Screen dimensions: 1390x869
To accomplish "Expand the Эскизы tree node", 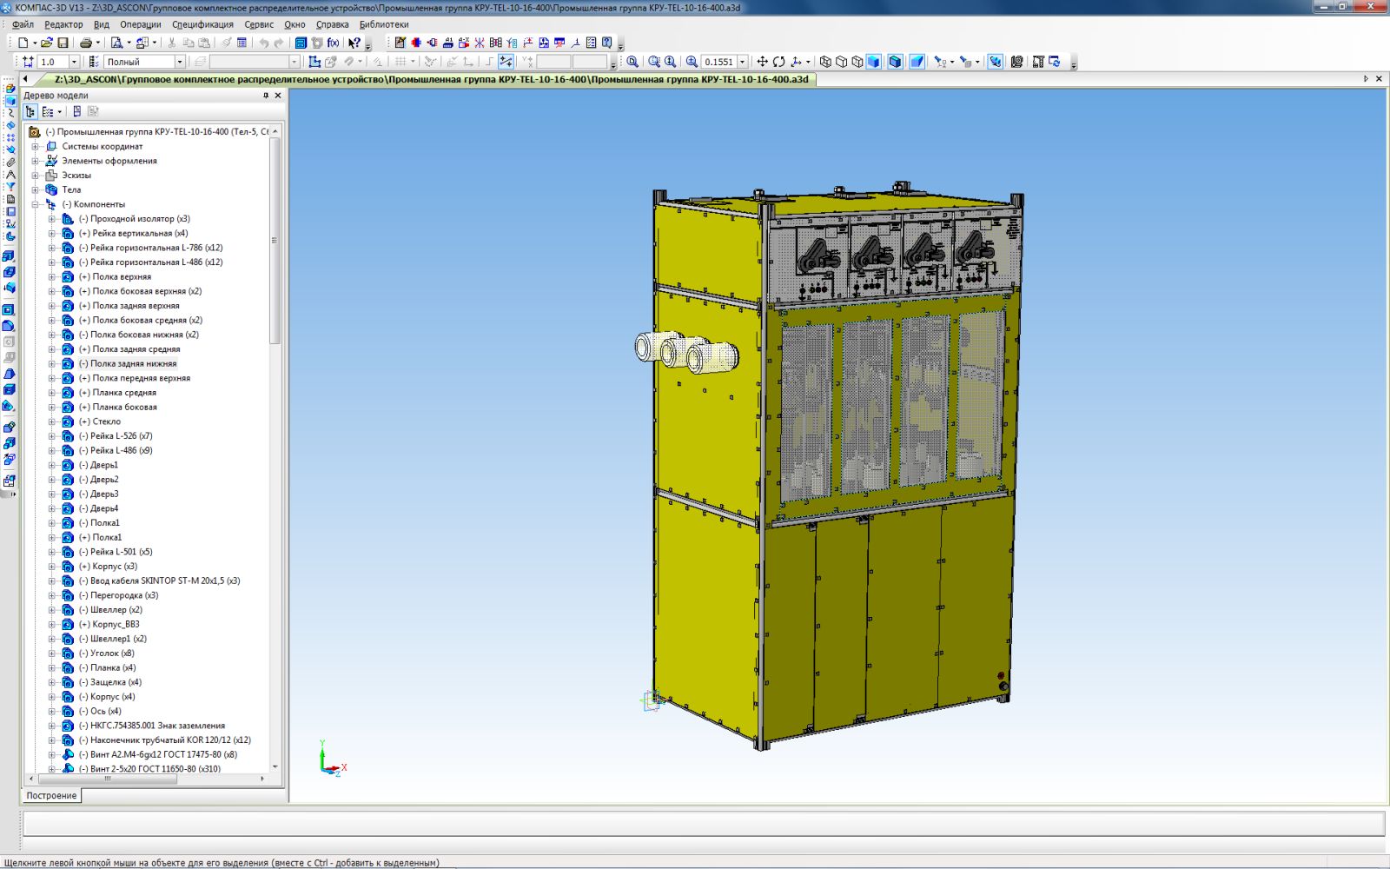I will click(x=36, y=176).
